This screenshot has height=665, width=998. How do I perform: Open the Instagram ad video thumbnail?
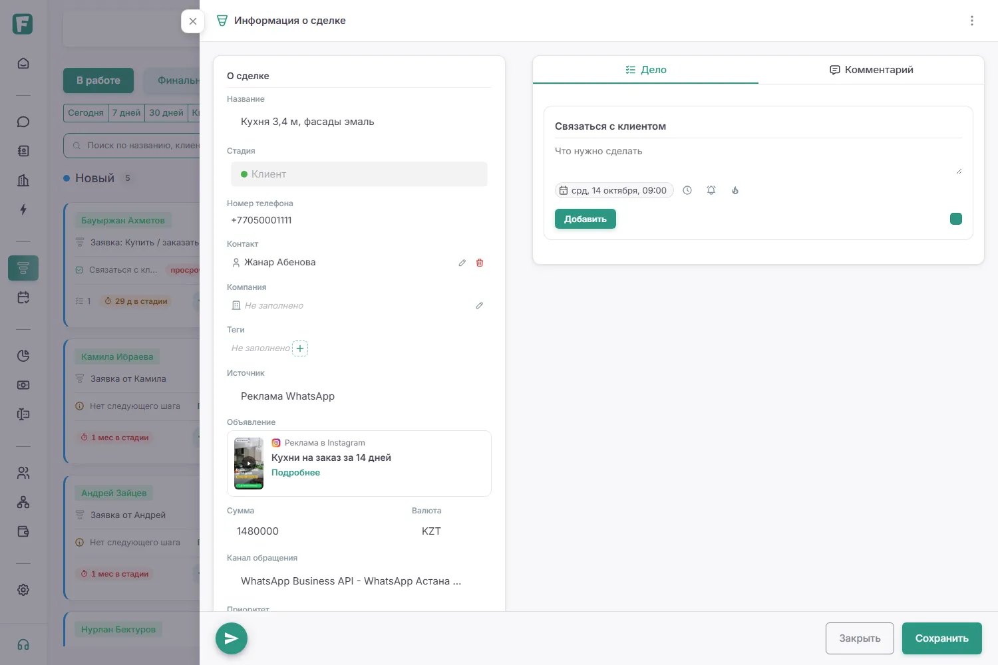(249, 464)
